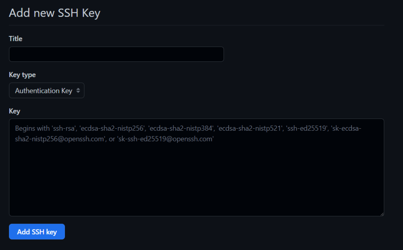Click the Title field label
This screenshot has height=250, width=403.
[16, 39]
